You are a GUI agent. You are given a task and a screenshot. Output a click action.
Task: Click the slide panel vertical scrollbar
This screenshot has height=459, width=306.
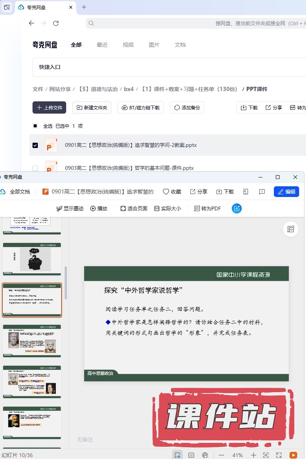66,283
